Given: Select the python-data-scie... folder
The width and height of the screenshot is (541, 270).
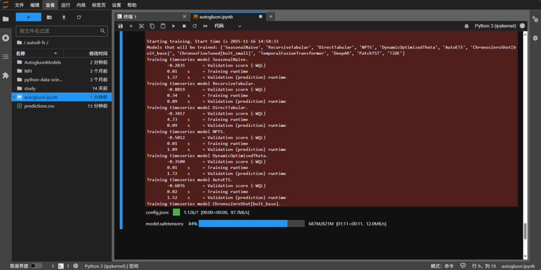Looking at the screenshot, I should click(x=62, y=80).
